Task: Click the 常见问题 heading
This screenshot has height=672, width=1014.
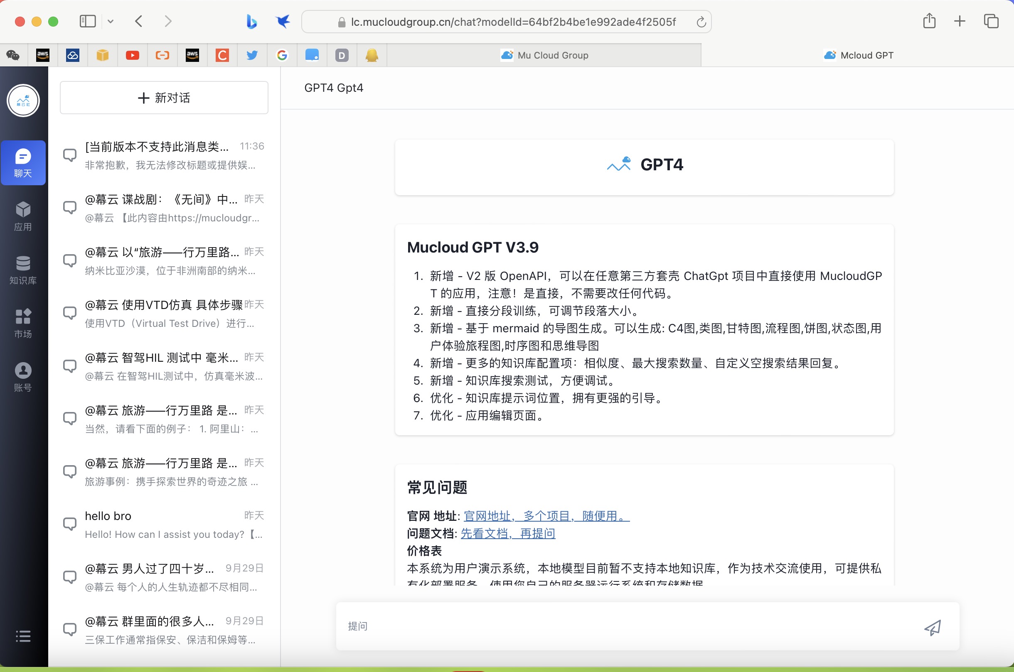Action: 437,487
